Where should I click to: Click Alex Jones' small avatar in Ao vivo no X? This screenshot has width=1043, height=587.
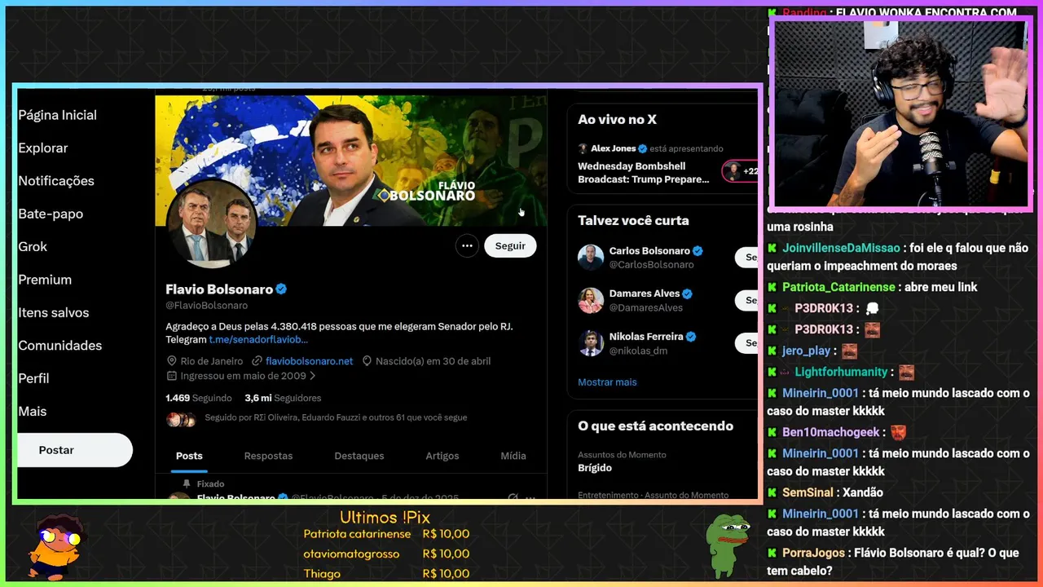click(x=583, y=148)
